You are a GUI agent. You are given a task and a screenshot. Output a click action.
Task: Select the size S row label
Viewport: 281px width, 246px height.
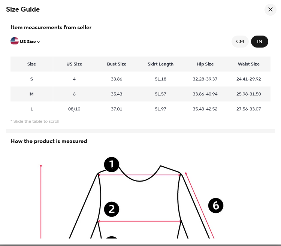point(31,79)
